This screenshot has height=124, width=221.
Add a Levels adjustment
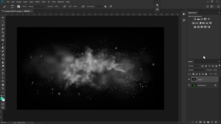[198, 19]
